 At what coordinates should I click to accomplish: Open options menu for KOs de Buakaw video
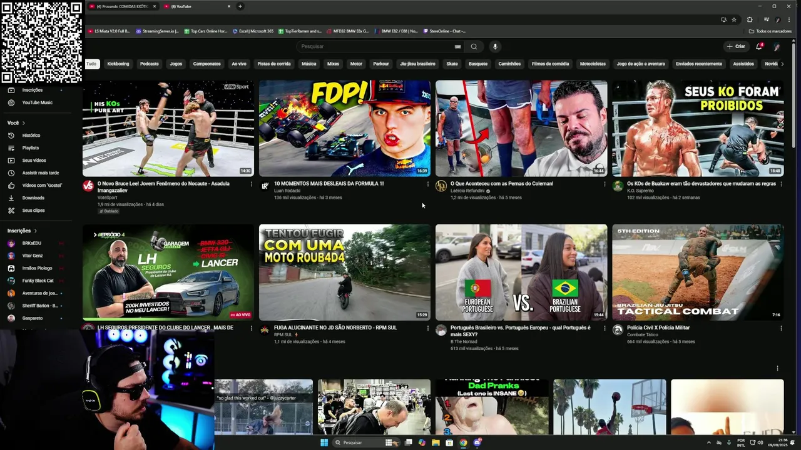tap(781, 184)
